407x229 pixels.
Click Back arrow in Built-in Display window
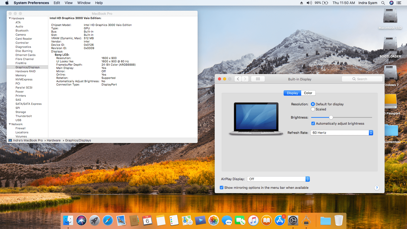238,79
